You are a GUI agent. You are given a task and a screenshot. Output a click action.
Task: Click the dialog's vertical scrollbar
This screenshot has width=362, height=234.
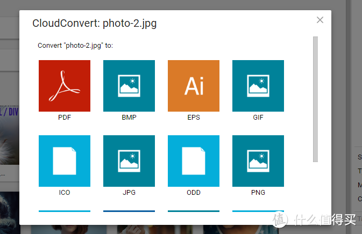(315, 99)
